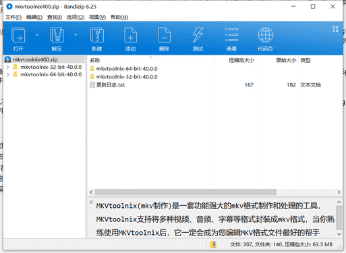Screen dimensions: 346x253
Task: Click the horizontal scrollbar thumb in file list
Action: tap(185, 192)
